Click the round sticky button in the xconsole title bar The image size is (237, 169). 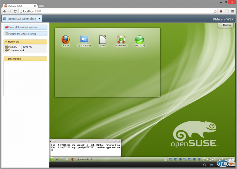coord(55,141)
